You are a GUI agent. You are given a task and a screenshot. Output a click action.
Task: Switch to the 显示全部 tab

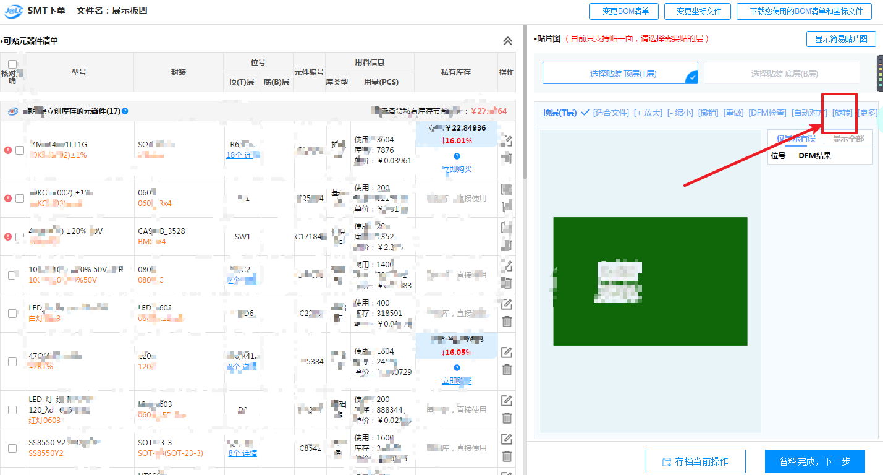(848, 139)
